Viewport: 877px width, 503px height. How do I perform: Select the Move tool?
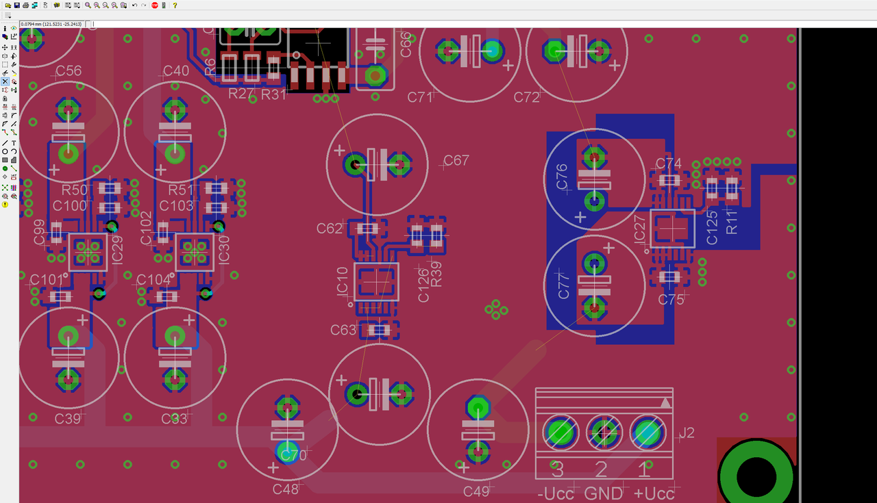coord(5,47)
